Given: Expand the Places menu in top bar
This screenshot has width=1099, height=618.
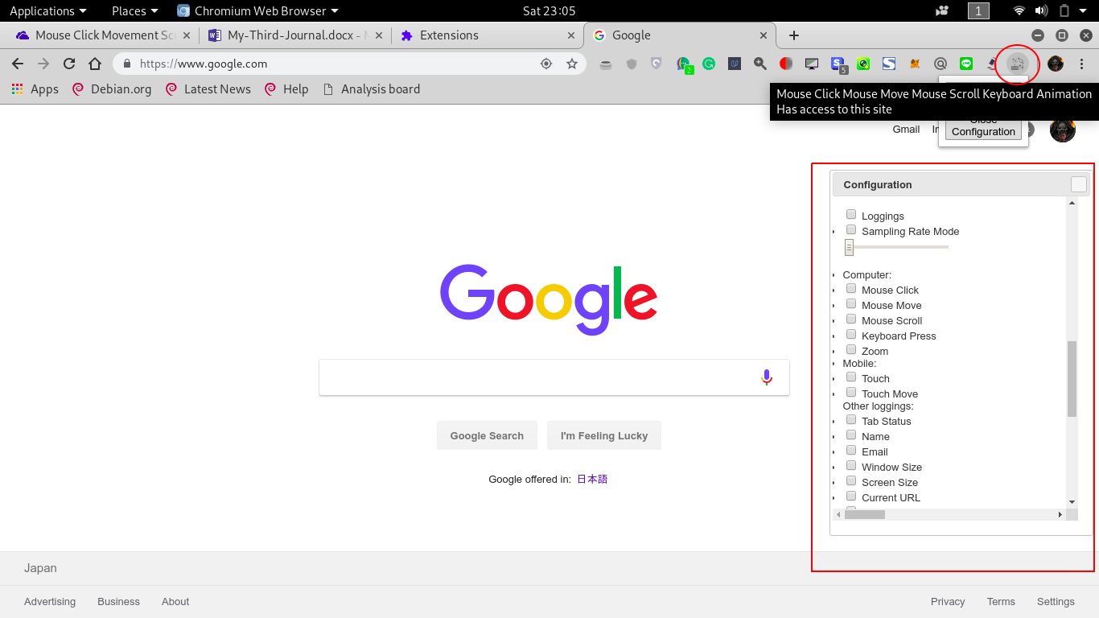Looking at the screenshot, I should point(134,10).
